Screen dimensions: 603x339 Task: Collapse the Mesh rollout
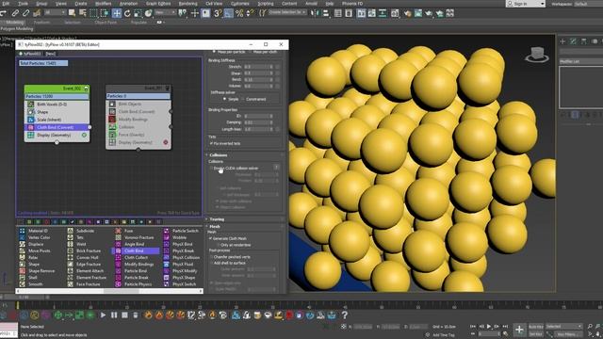tap(215, 226)
